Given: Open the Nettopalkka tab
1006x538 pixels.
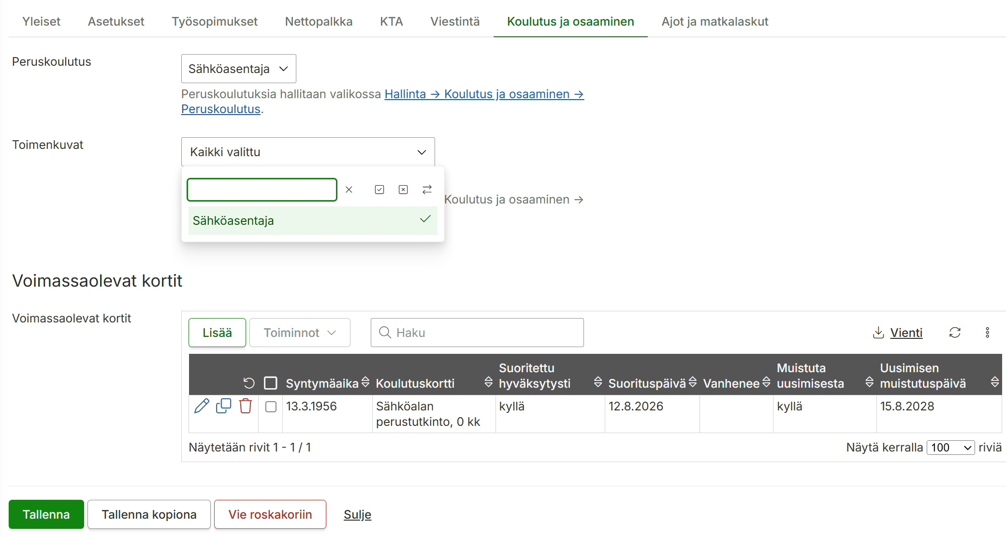Looking at the screenshot, I should pyautogui.click(x=319, y=22).
